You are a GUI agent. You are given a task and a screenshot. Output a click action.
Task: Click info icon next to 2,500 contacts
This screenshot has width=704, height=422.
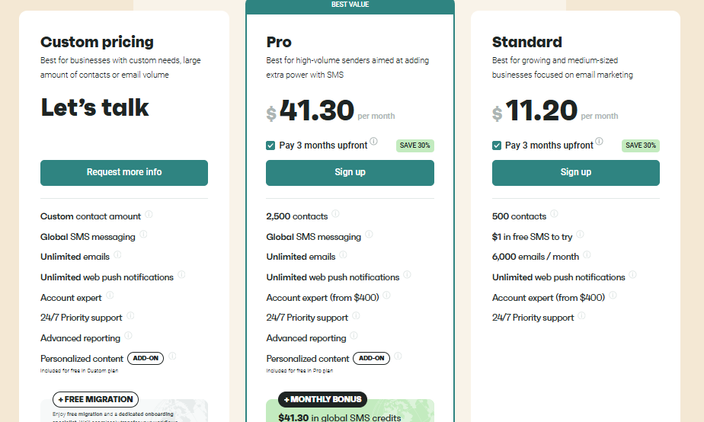point(335,215)
